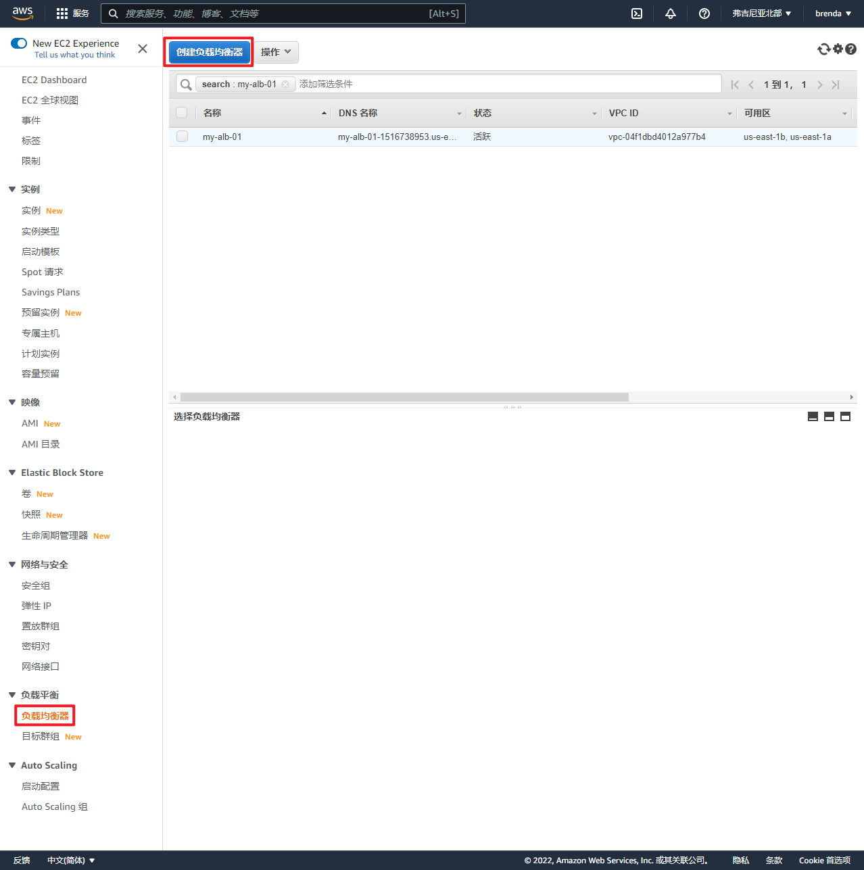Collapse the Auto Scaling section
Viewport: 864px width, 870px height.
[12, 765]
